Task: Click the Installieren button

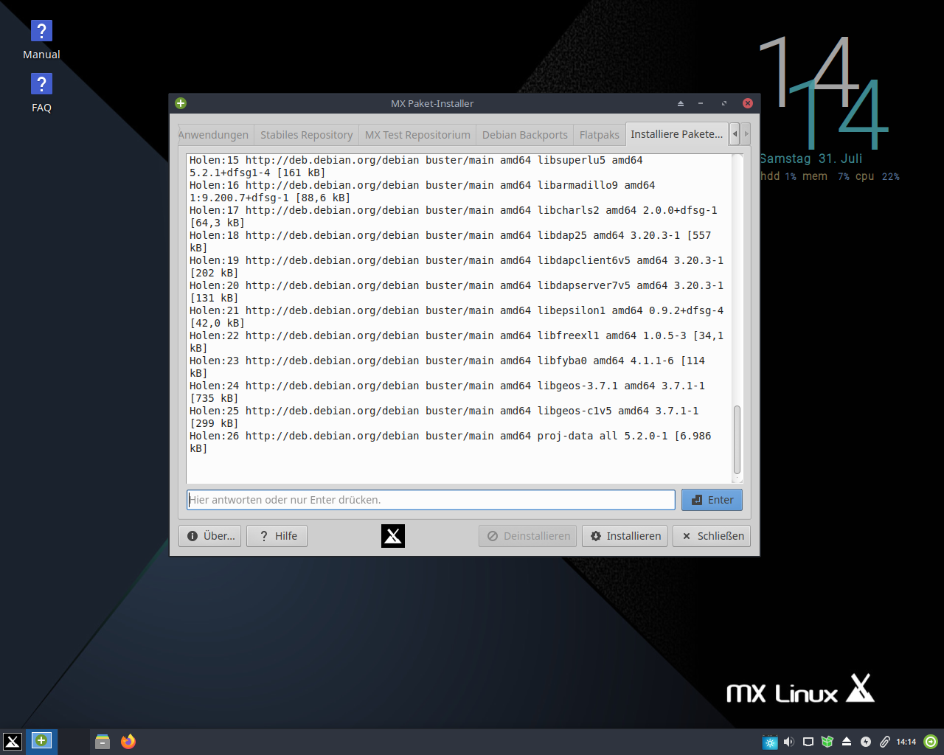Action: [x=625, y=536]
